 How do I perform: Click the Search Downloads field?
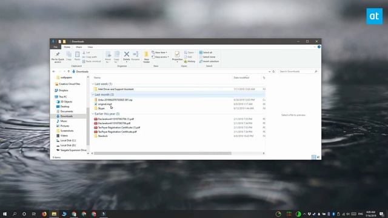tap(298, 71)
